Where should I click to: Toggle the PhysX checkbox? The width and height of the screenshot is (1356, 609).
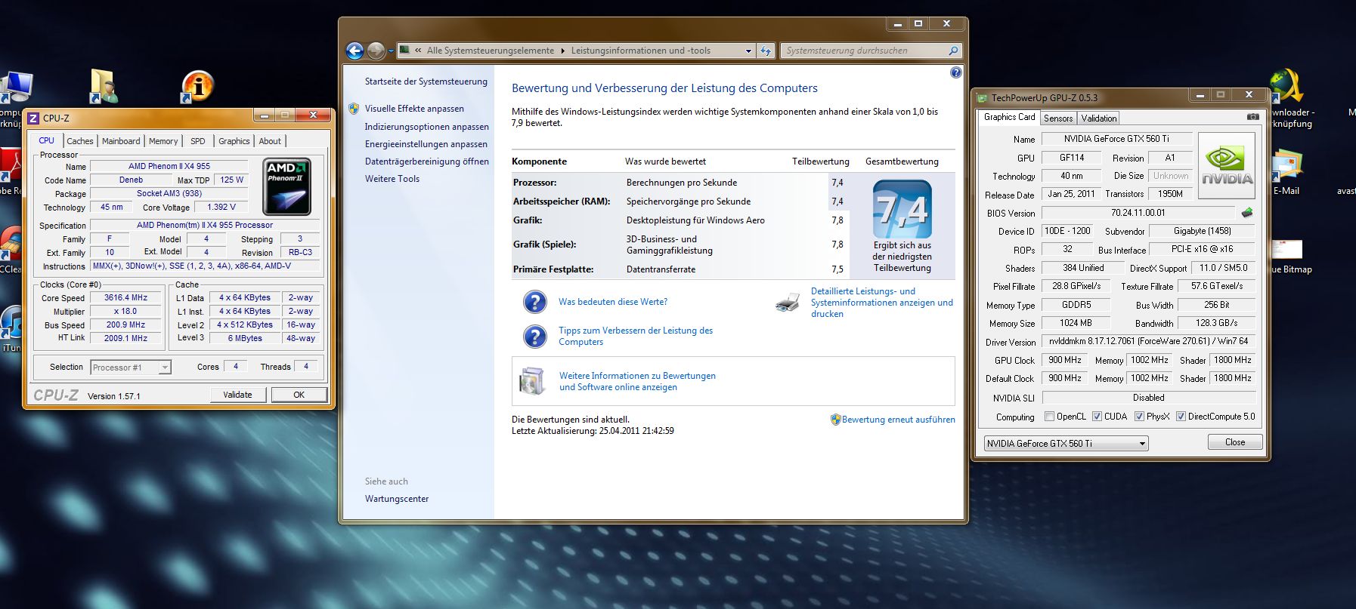[x=1139, y=417]
